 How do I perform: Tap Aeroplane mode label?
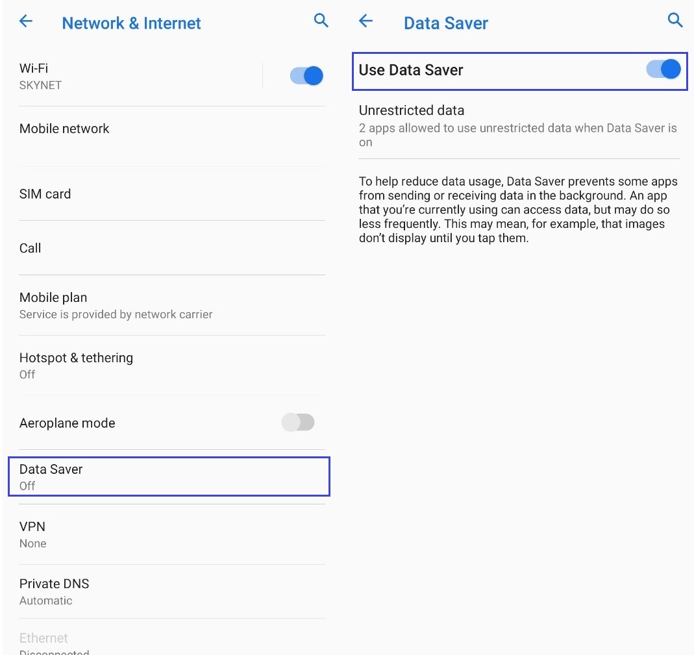[68, 423]
